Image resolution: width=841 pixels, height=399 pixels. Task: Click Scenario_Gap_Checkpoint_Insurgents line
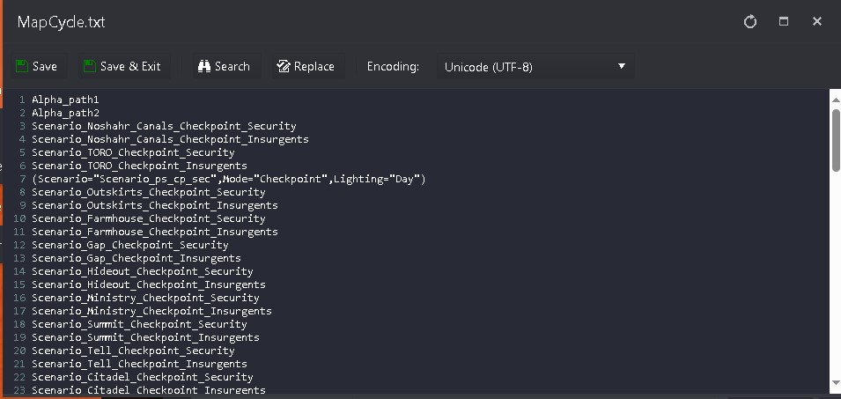[136, 258]
